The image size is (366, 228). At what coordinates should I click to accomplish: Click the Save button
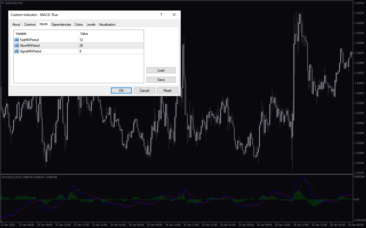[x=161, y=80]
